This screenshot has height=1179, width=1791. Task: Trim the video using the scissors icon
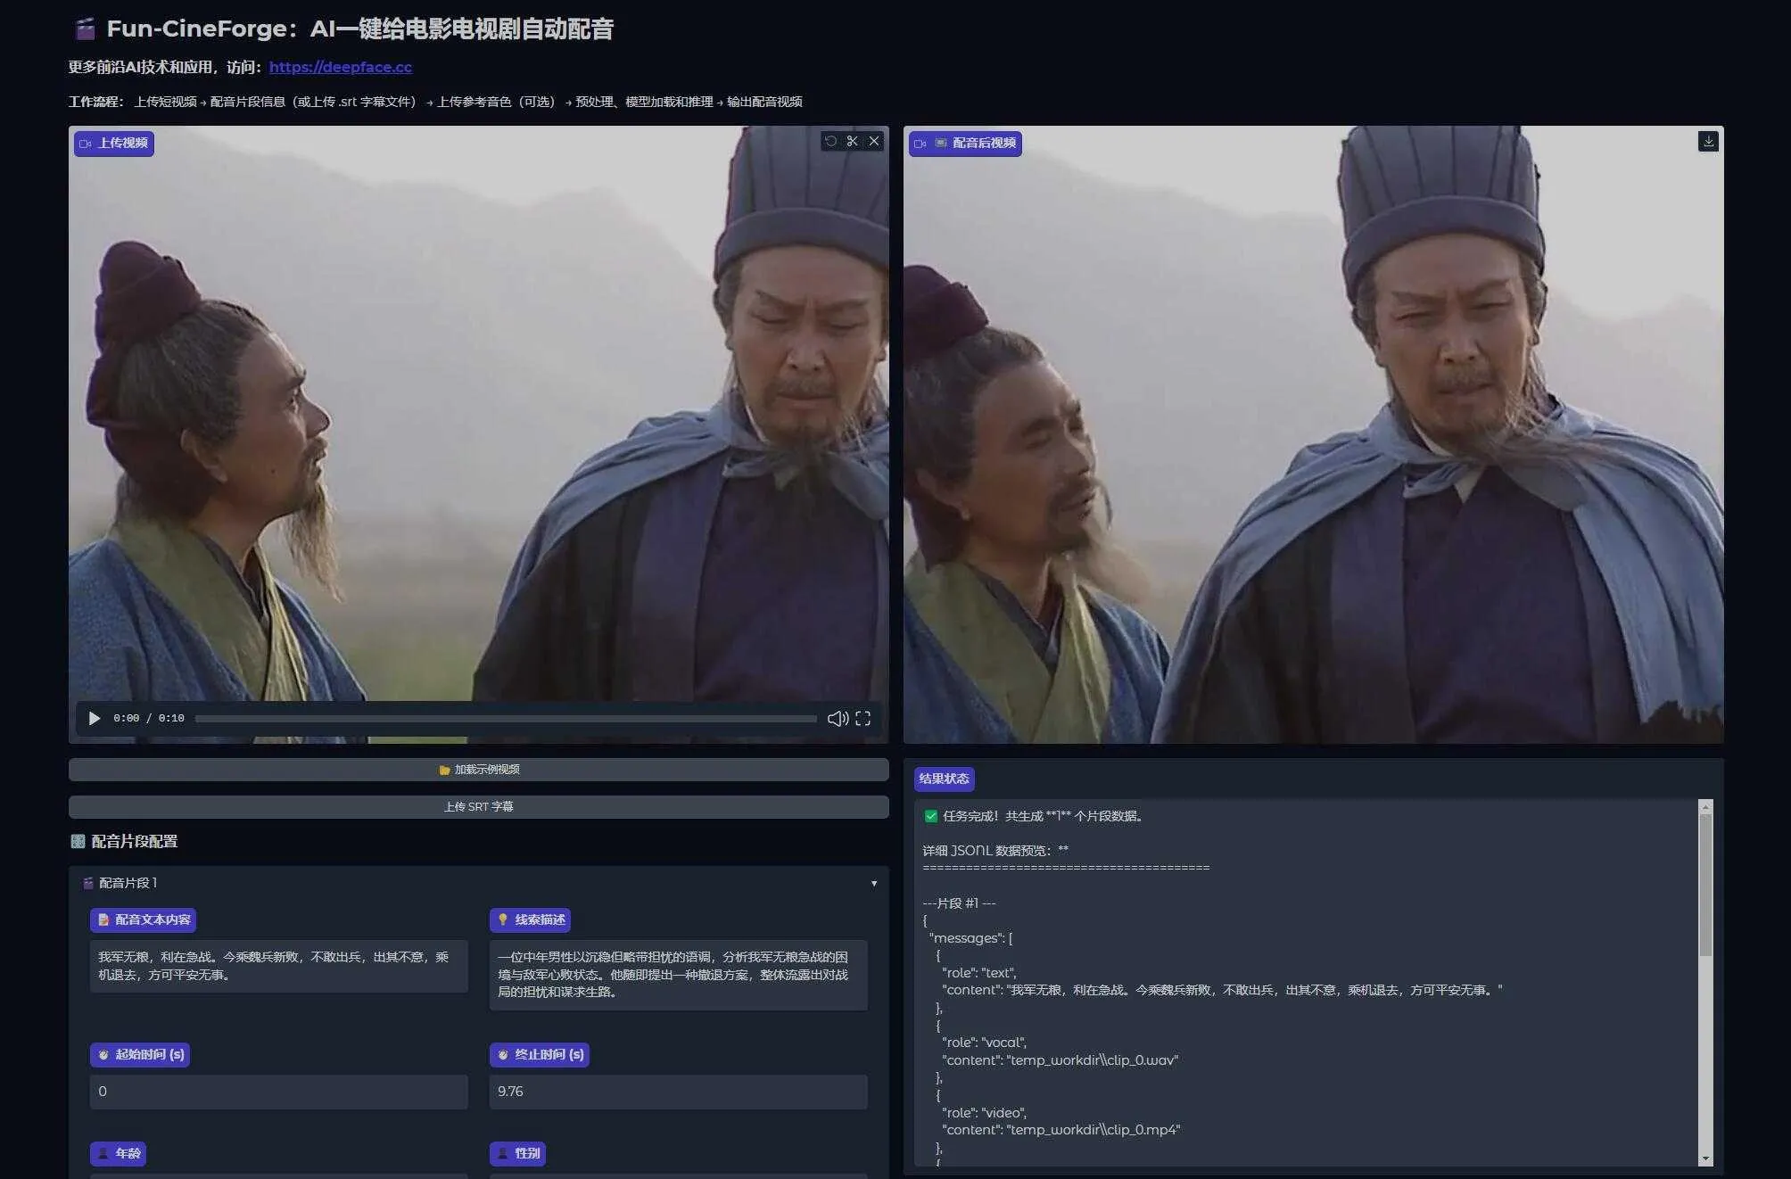[852, 141]
